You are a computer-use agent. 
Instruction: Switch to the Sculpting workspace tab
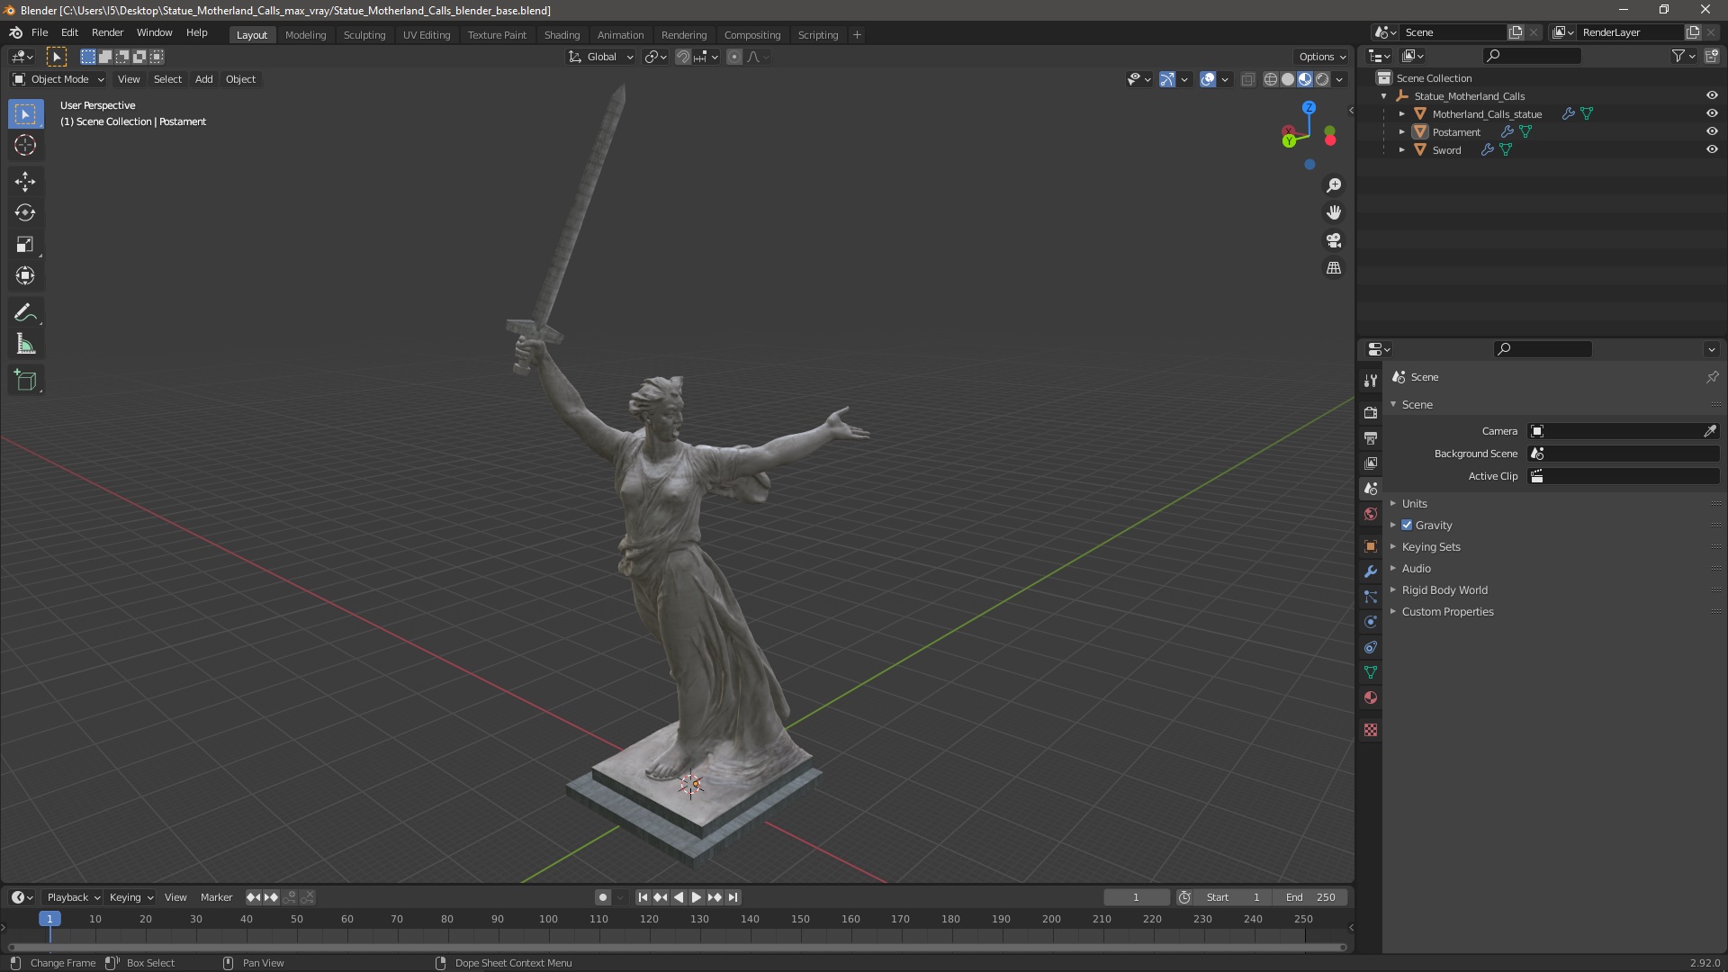(x=364, y=35)
